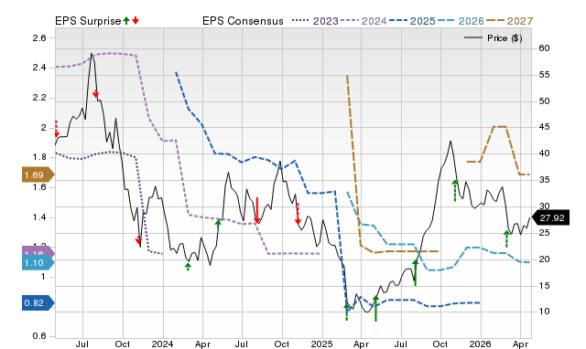Click the 2027 EPS consensus legend entry
586x349 pixels.
coord(509,21)
